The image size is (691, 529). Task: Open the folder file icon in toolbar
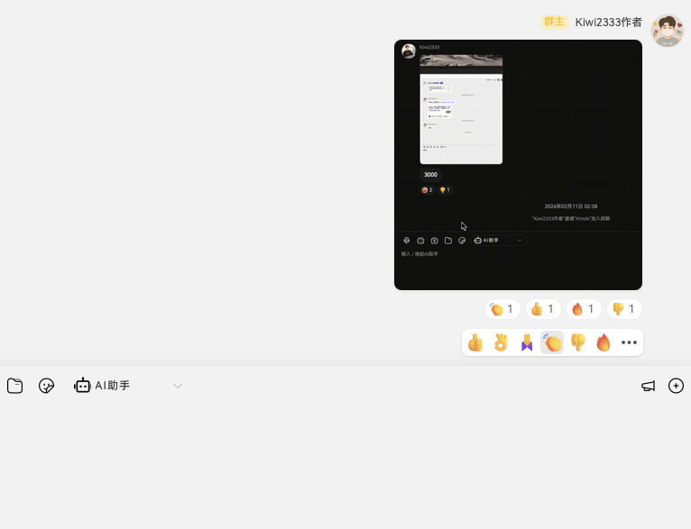(x=14, y=386)
